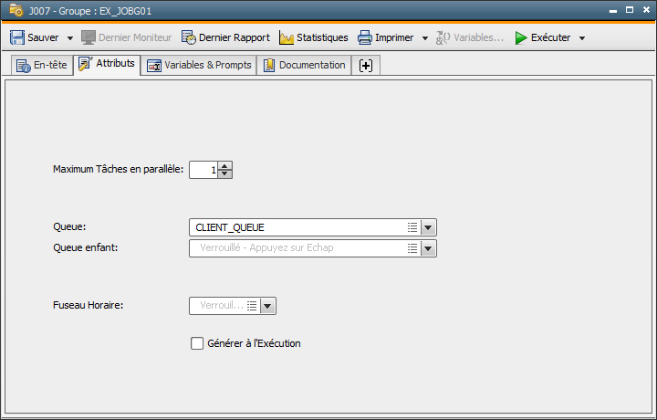Expand the Queue dropdown arrow
The height and width of the screenshot is (420, 657).
(x=428, y=227)
